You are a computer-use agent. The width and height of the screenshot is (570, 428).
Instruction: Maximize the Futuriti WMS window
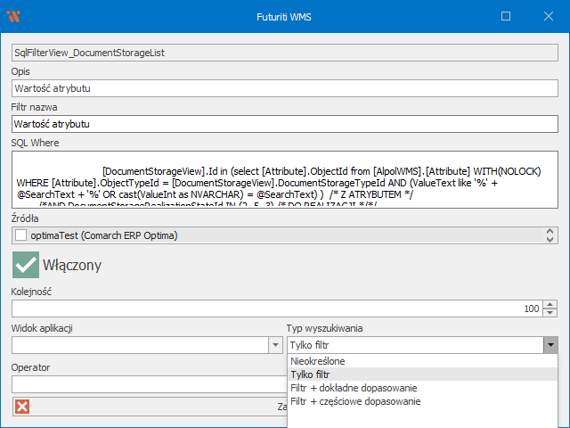pyautogui.click(x=506, y=16)
